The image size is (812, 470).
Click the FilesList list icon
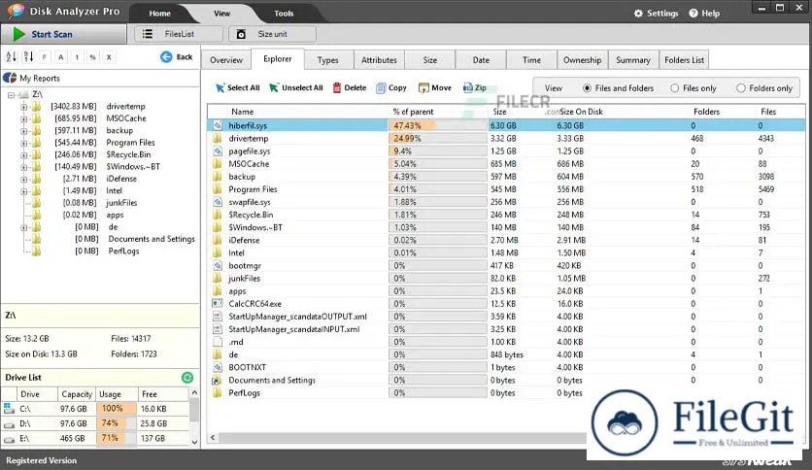click(x=148, y=34)
